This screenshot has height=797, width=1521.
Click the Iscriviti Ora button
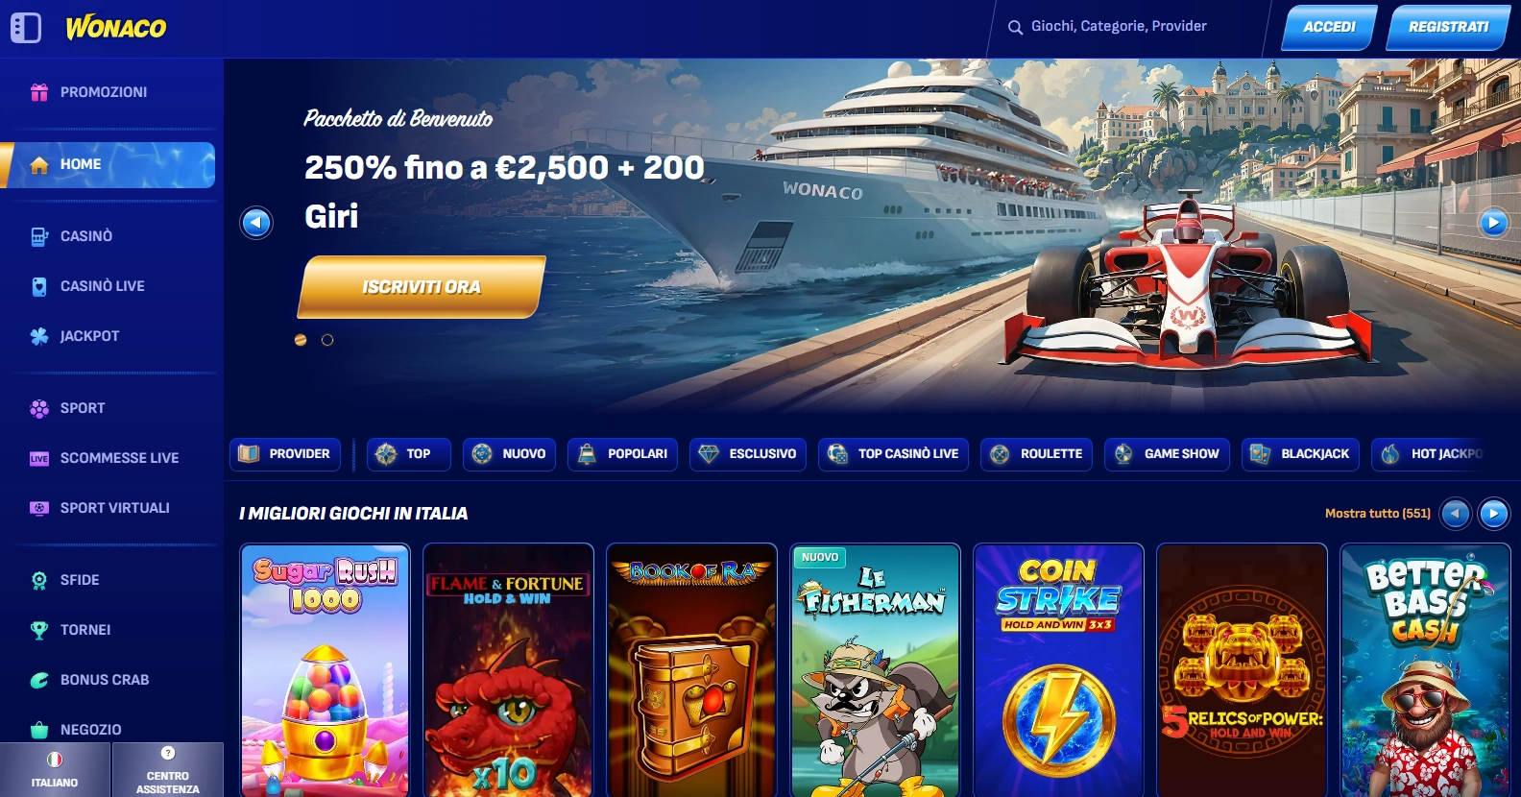(x=422, y=287)
